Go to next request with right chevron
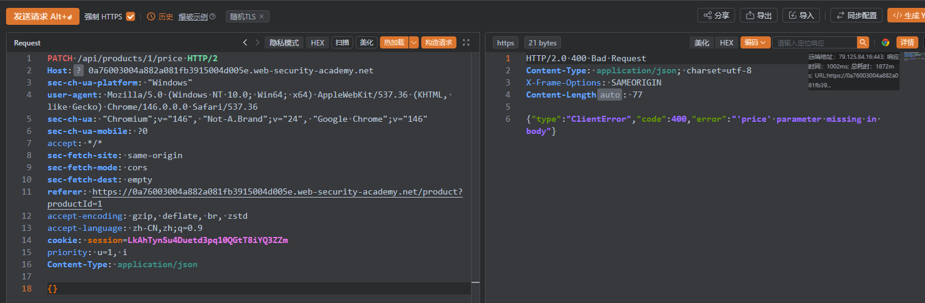The height and width of the screenshot is (303, 925). (257, 42)
